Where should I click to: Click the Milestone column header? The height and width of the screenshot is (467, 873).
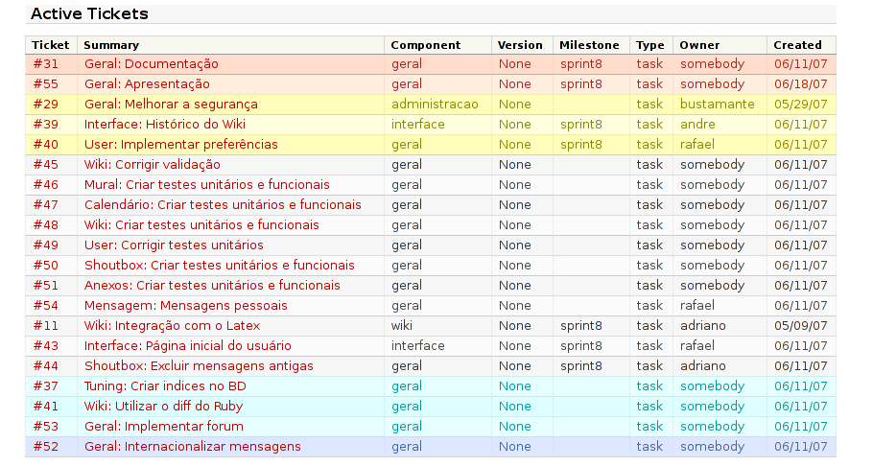coord(590,45)
